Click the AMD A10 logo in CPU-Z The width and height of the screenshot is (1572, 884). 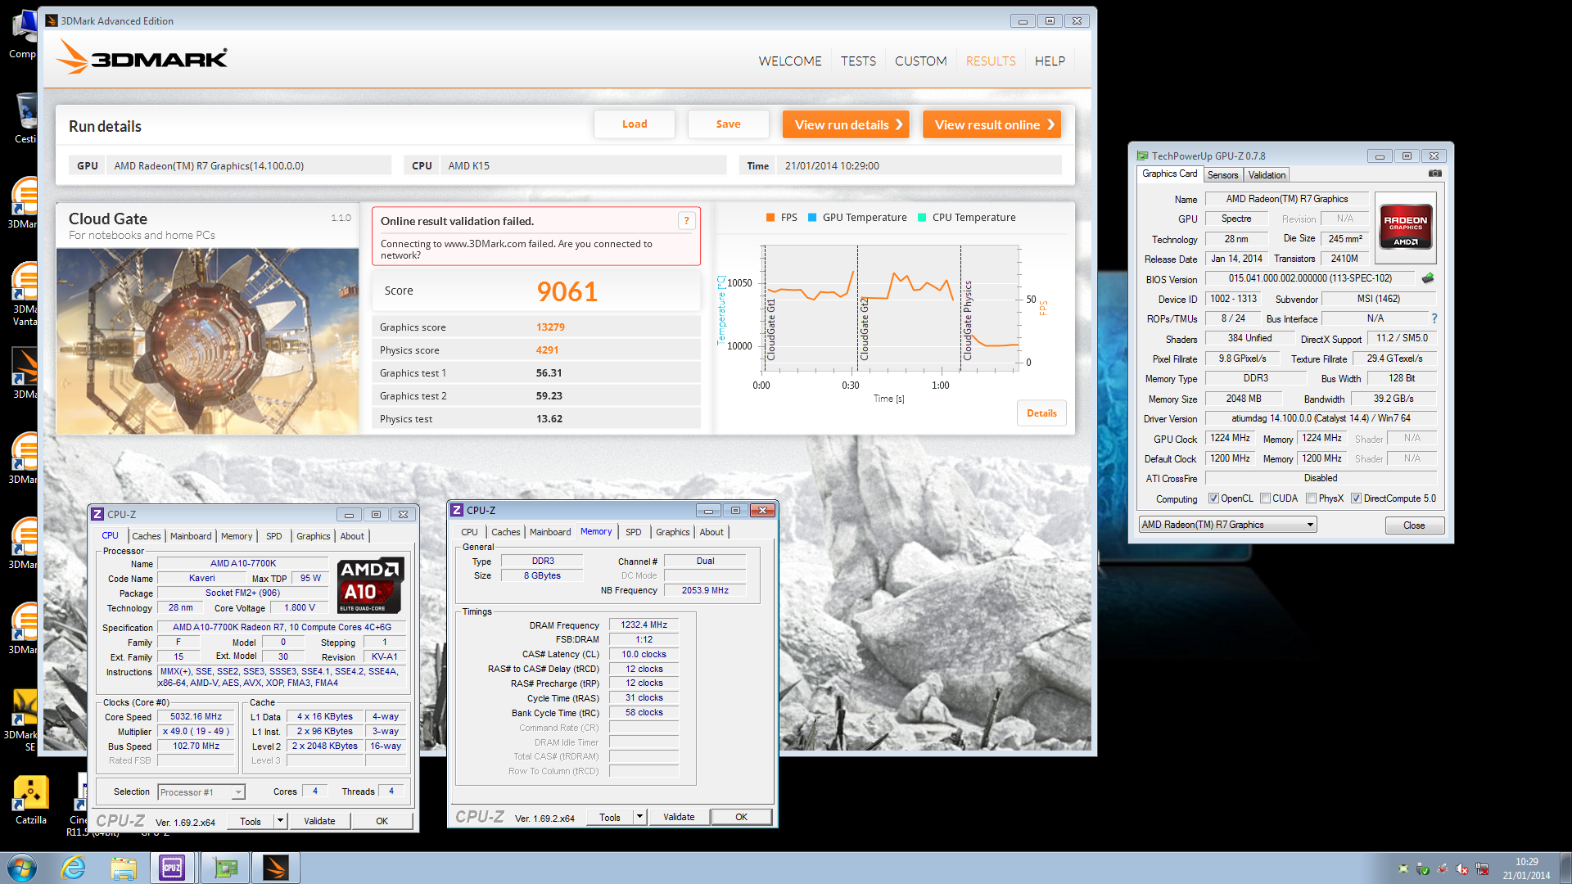point(370,584)
